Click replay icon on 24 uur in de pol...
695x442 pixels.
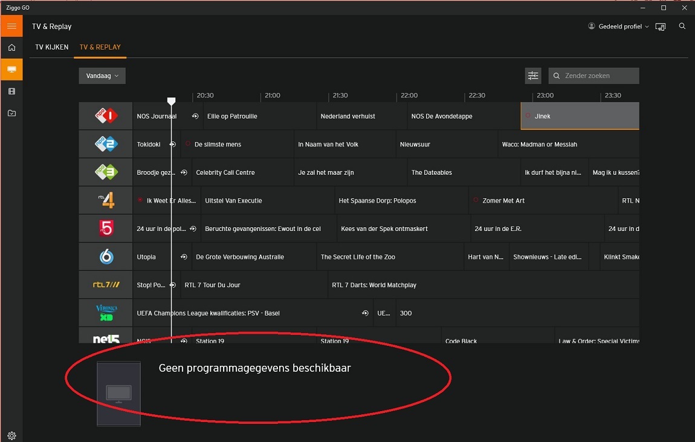tap(193, 229)
